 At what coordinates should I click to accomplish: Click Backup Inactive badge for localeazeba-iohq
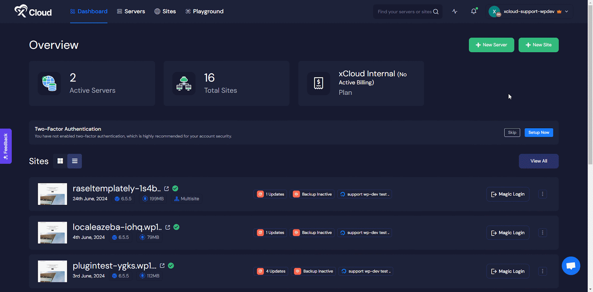312,233
